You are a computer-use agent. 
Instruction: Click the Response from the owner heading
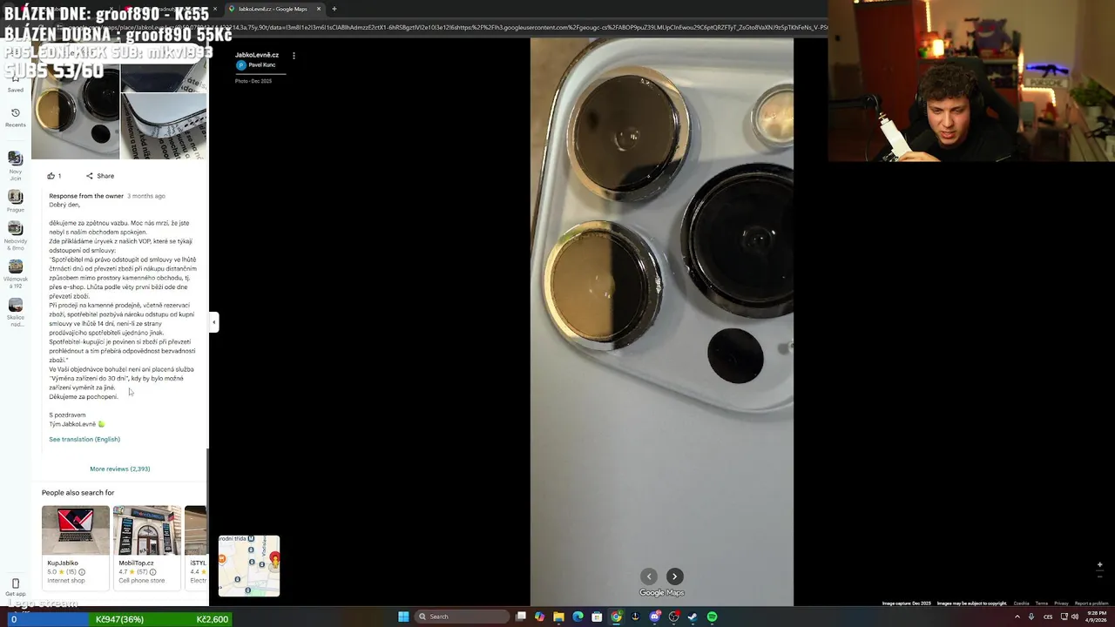click(x=86, y=196)
